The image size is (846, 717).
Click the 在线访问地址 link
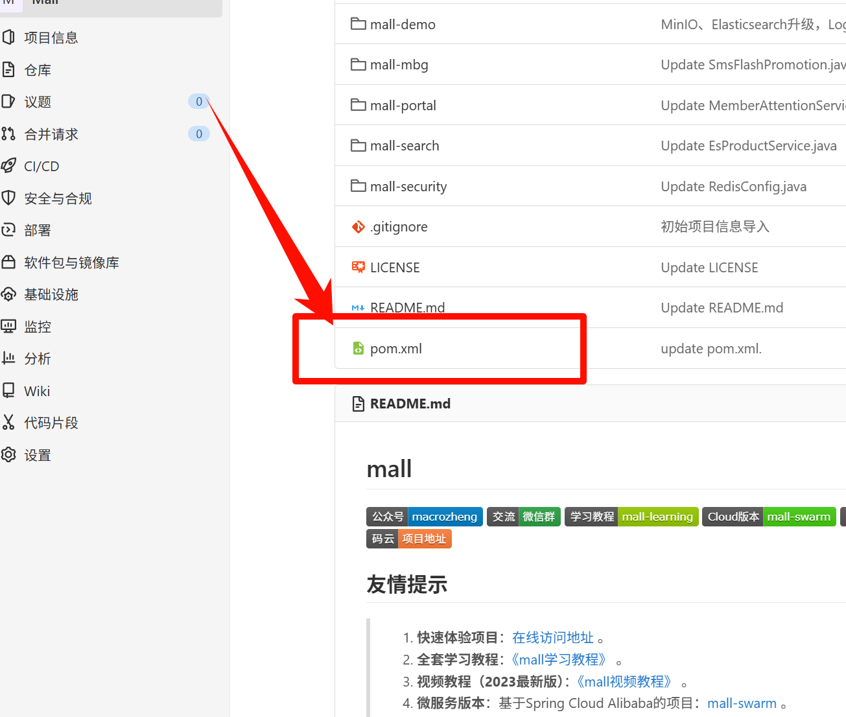click(x=552, y=638)
